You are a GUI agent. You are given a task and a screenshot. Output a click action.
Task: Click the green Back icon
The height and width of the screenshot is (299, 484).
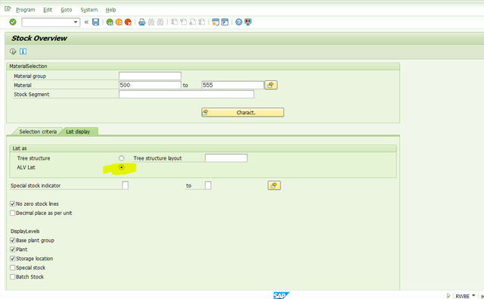pos(110,22)
